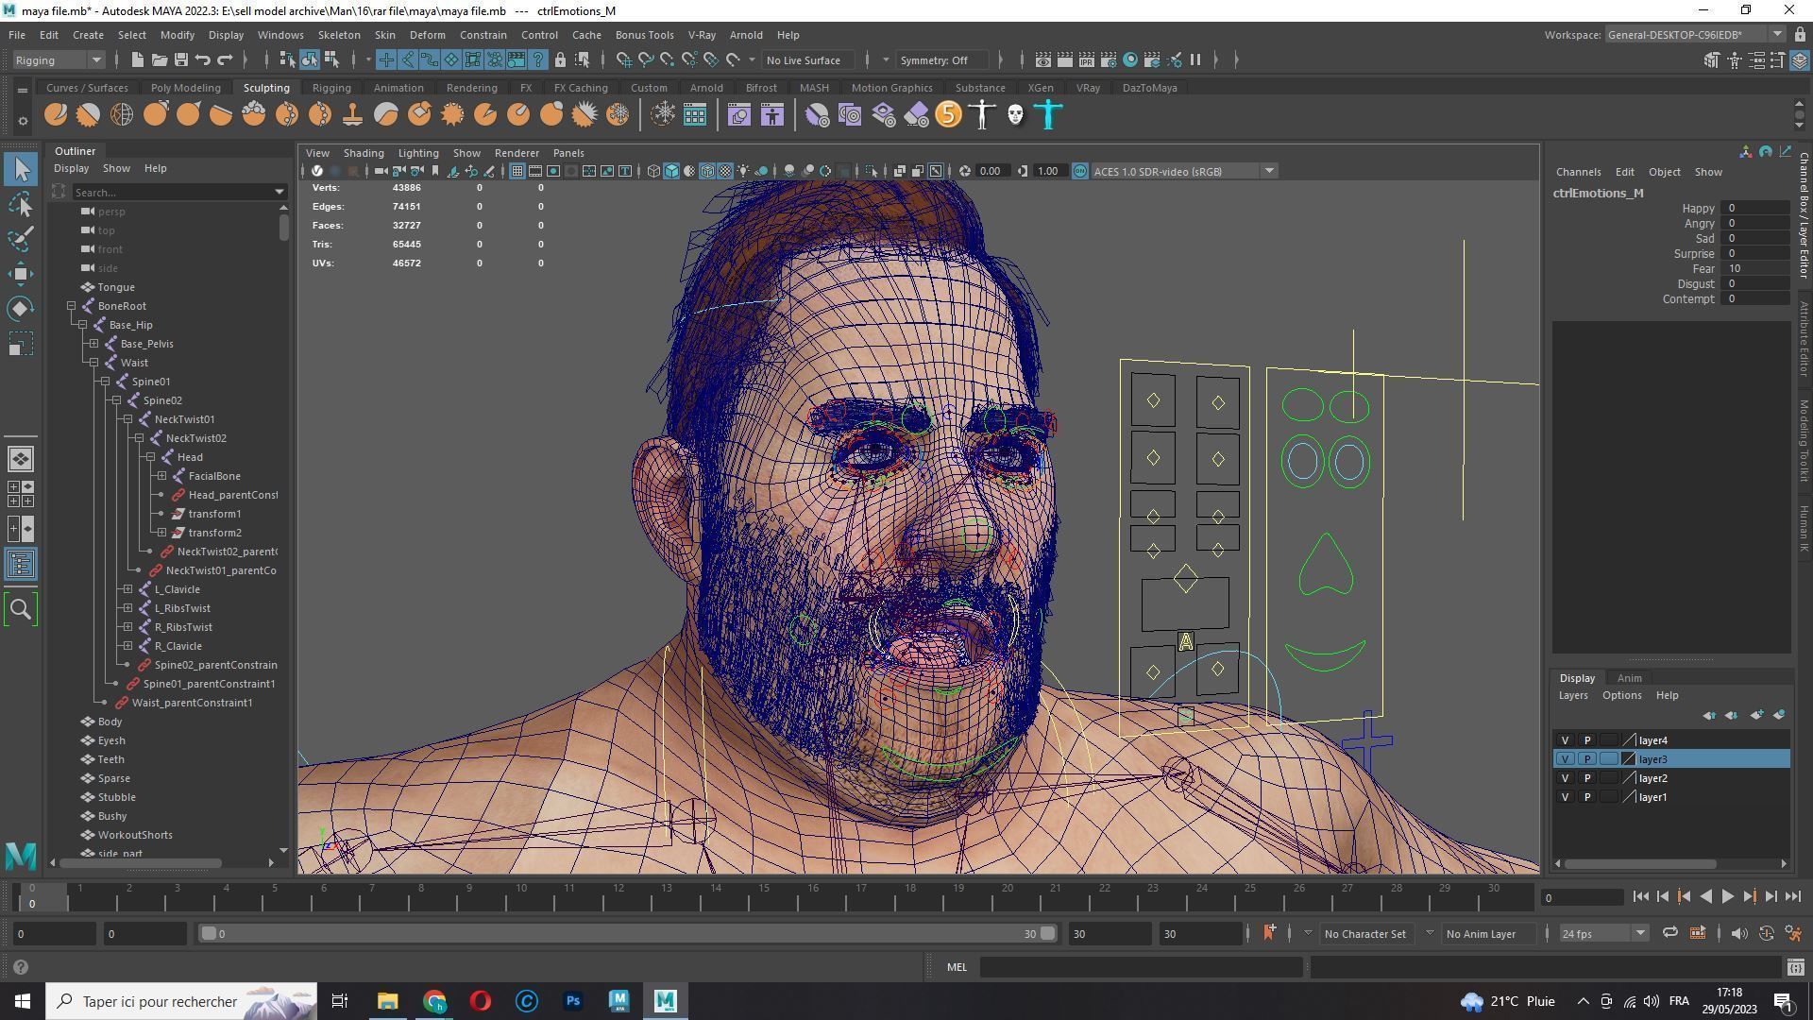Select the arrow Select tool in toolbox
This screenshot has width=1813, height=1020.
(21, 169)
